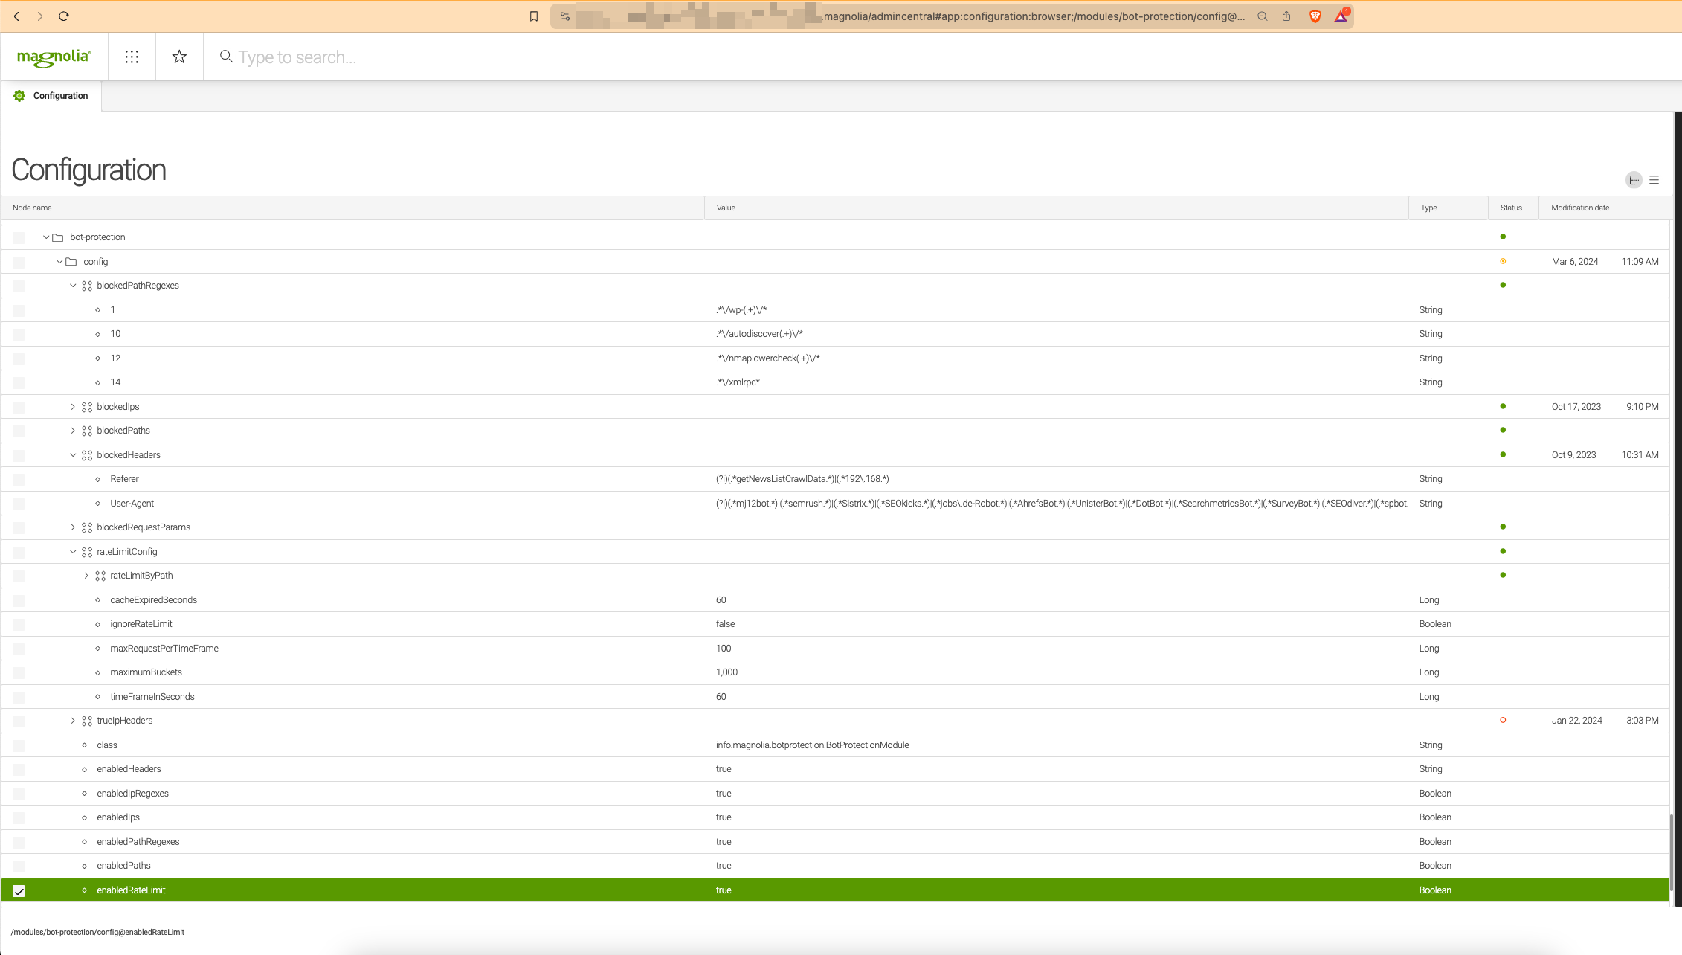The image size is (1682, 955).
Task: Reload the page in browser
Action: pyautogui.click(x=64, y=16)
